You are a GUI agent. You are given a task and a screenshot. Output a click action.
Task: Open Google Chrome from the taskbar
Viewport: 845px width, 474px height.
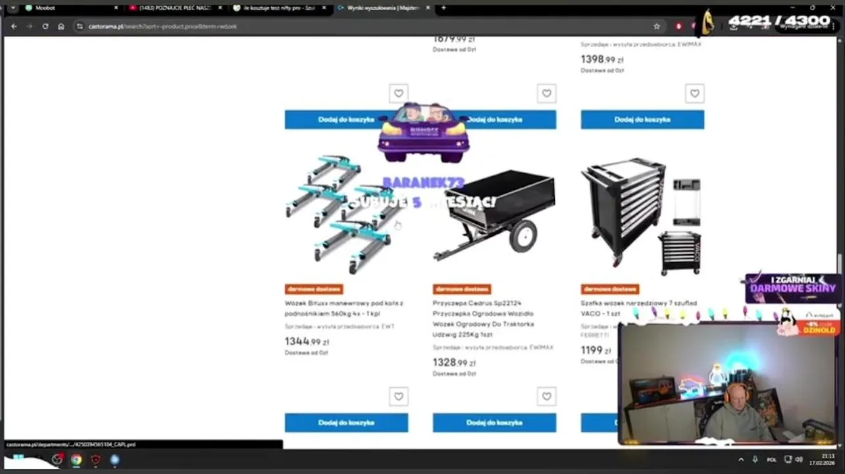(x=76, y=460)
